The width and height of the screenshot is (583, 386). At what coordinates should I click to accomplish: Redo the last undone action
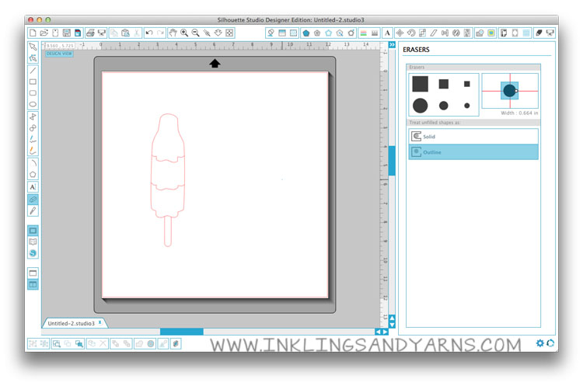(x=160, y=33)
